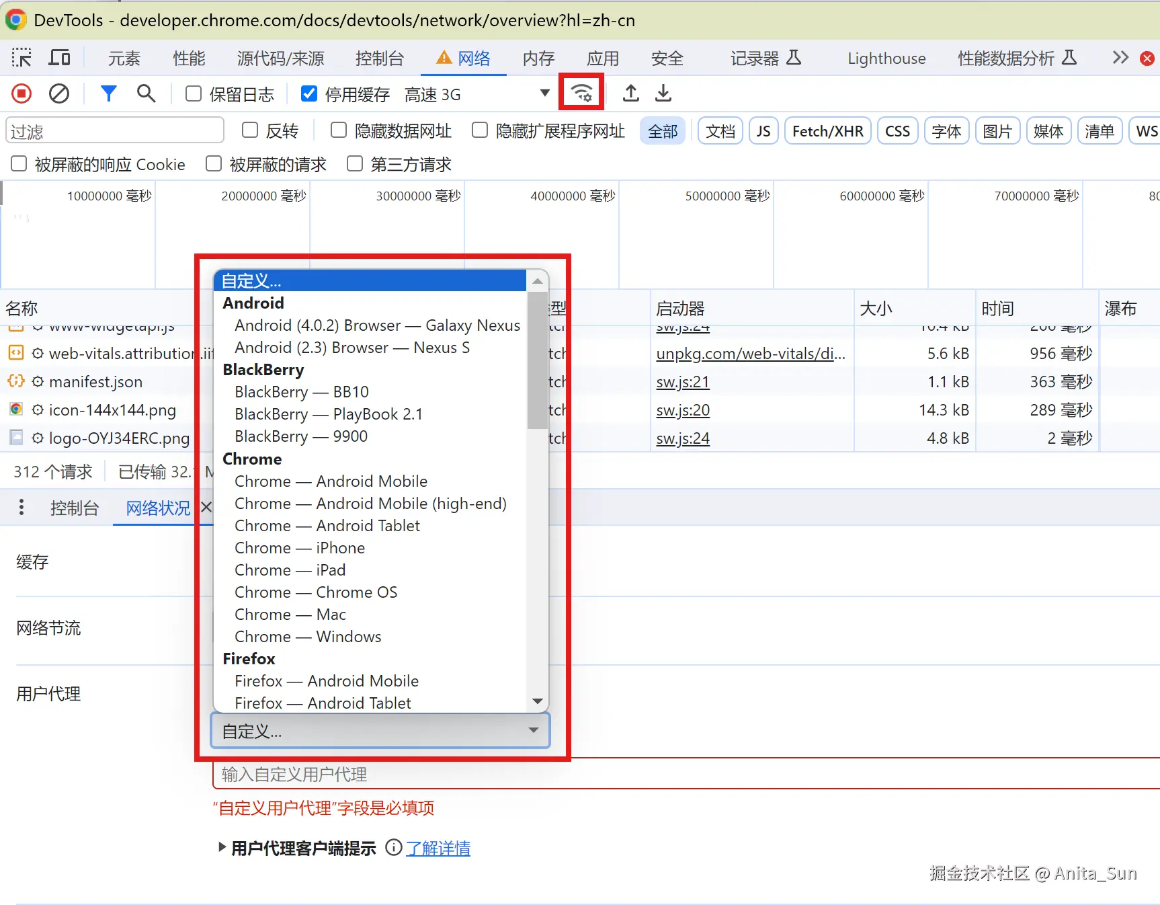The height and width of the screenshot is (905, 1160).
Task: Open the network conditions Wi-Fi icon
Action: 581,93
